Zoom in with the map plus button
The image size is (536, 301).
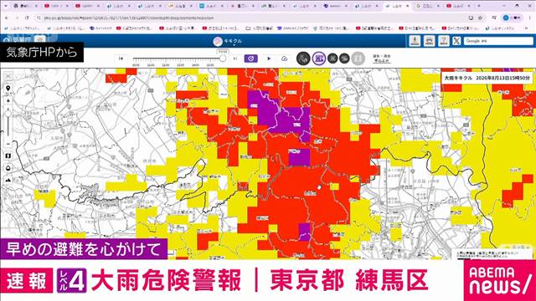(x=8, y=101)
